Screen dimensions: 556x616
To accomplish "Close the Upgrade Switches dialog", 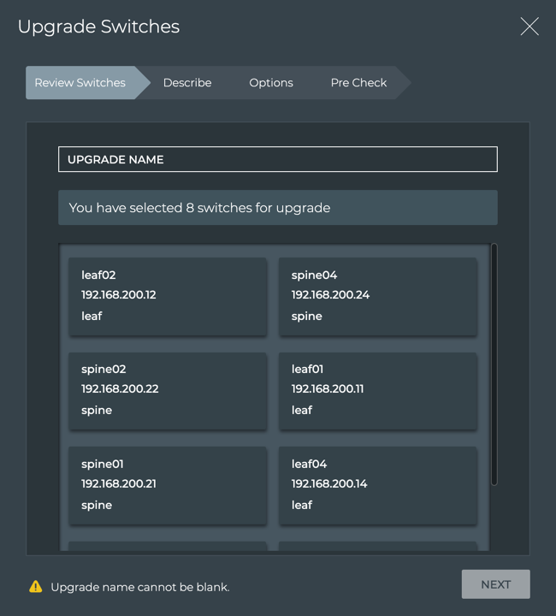I will pyautogui.click(x=529, y=27).
